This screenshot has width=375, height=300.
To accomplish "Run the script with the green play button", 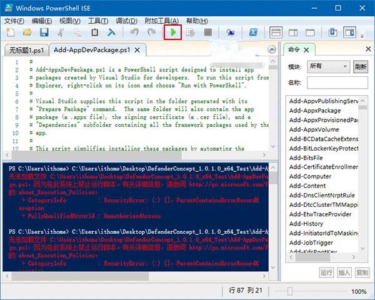I will [173, 32].
